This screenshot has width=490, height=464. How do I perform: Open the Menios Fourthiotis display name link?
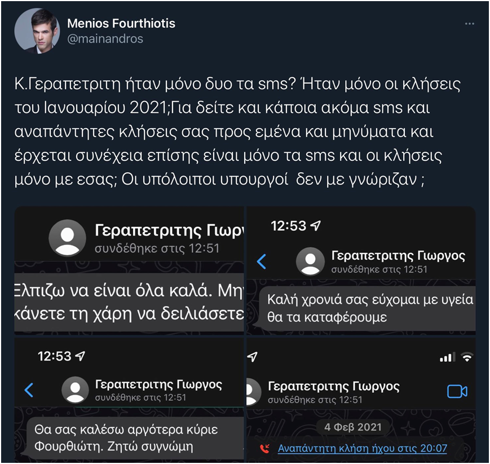(x=121, y=23)
